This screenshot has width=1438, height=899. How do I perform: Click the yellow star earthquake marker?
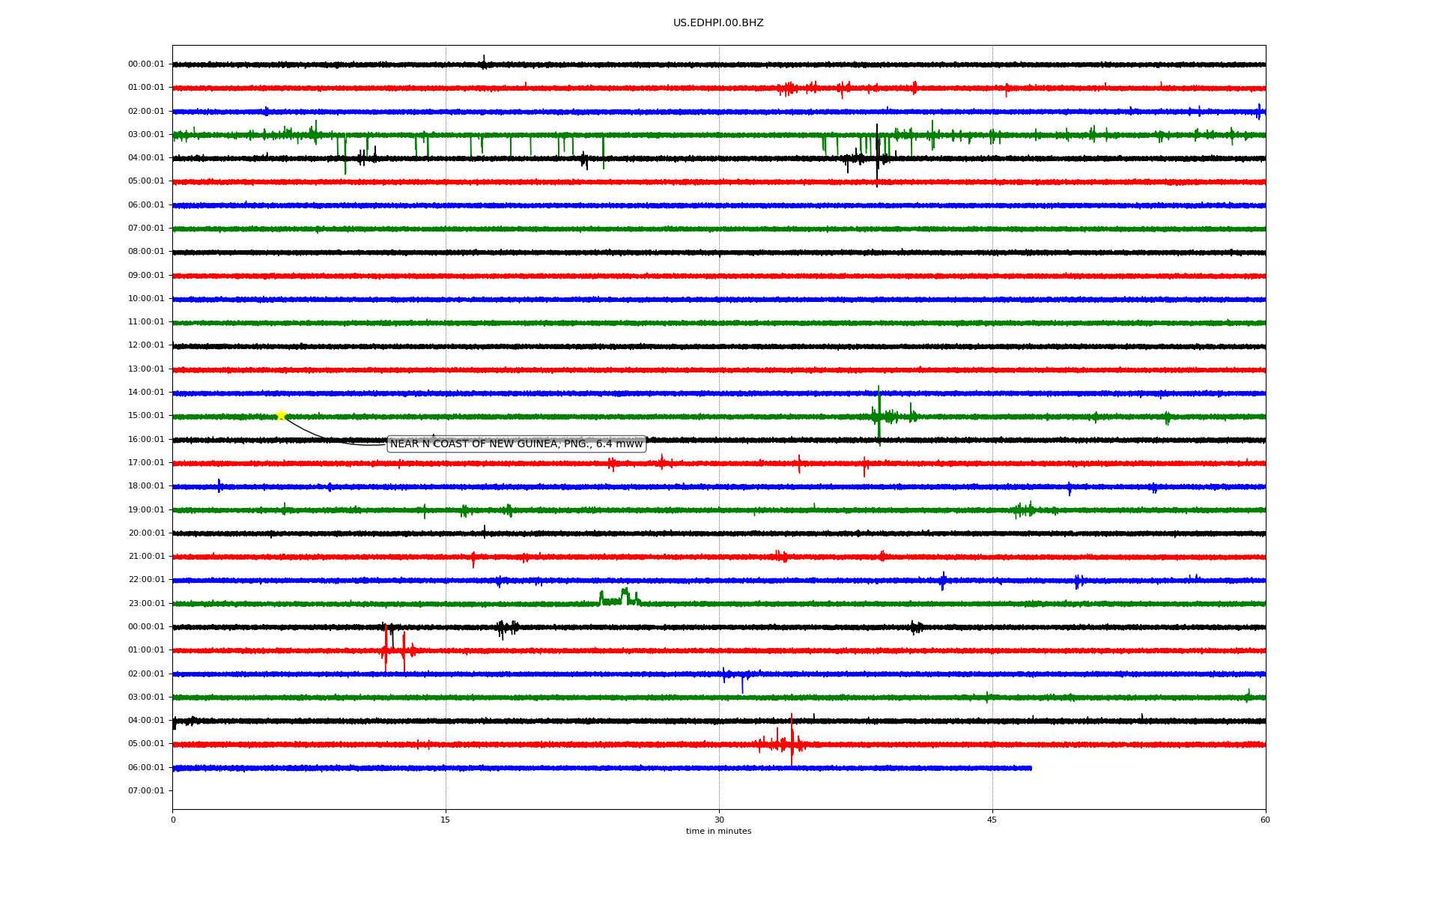(281, 415)
